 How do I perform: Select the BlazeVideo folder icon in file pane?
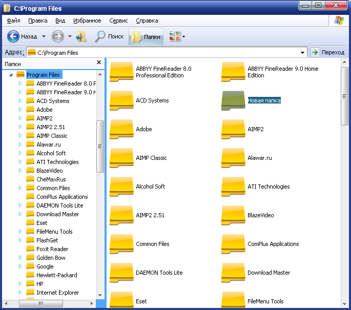(x=233, y=215)
